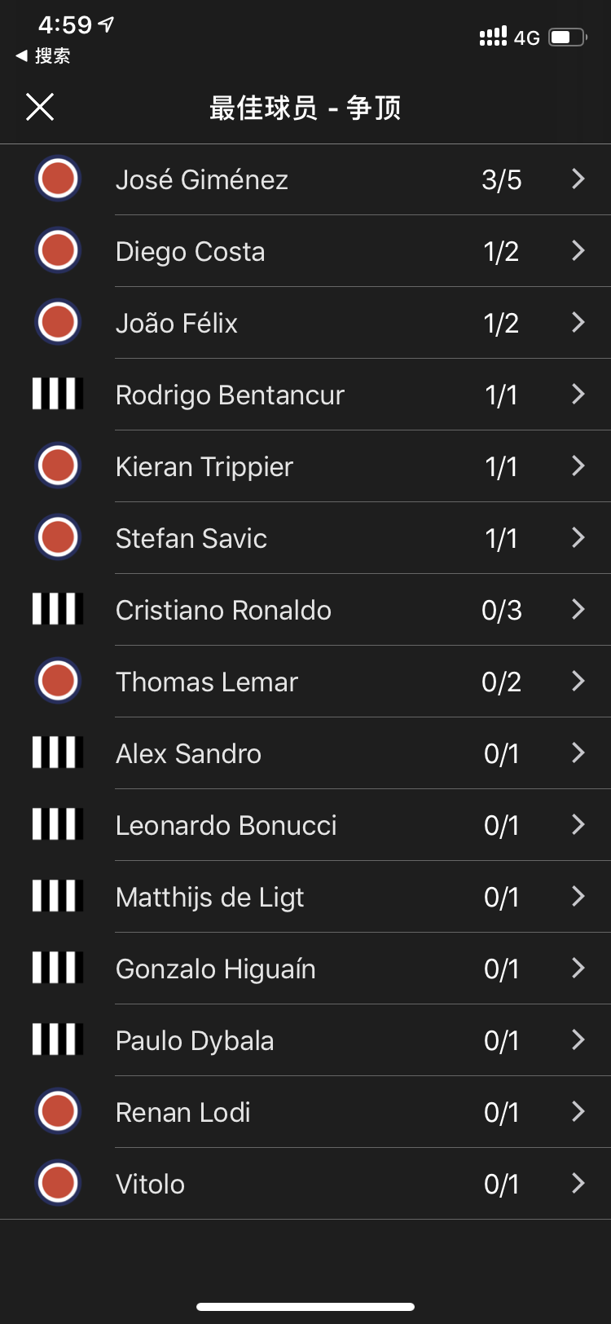Image resolution: width=611 pixels, height=1324 pixels.
Task: Tap the striped club badge beside Cristiano Ronaldo
Action: [58, 609]
